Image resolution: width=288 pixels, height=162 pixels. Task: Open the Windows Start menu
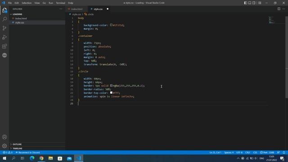pos(4,158)
